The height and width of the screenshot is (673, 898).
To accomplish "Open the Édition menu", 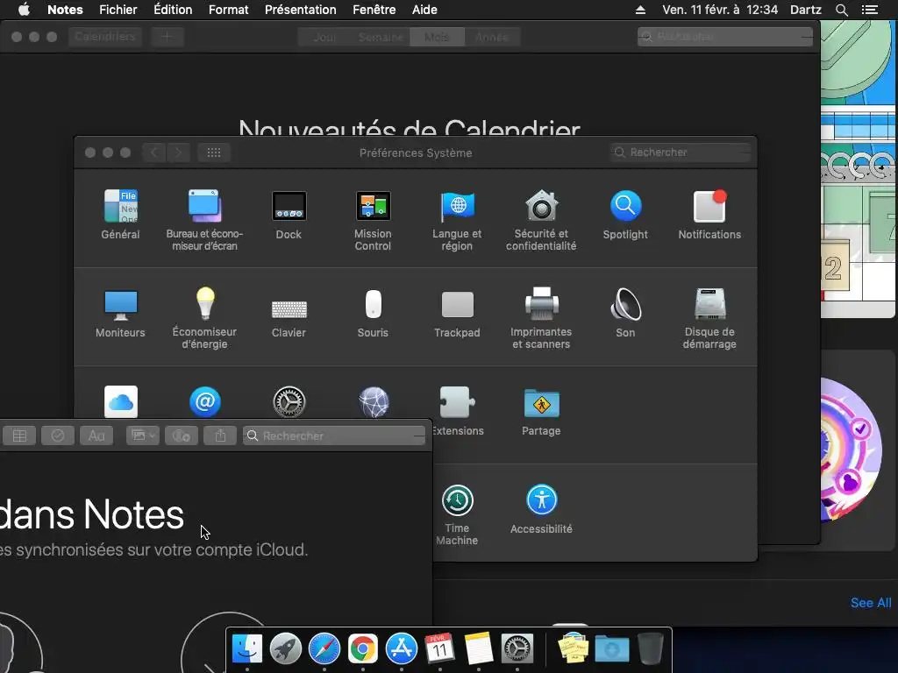I will coord(173,10).
